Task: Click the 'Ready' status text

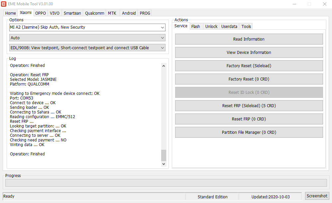Action: (9, 196)
